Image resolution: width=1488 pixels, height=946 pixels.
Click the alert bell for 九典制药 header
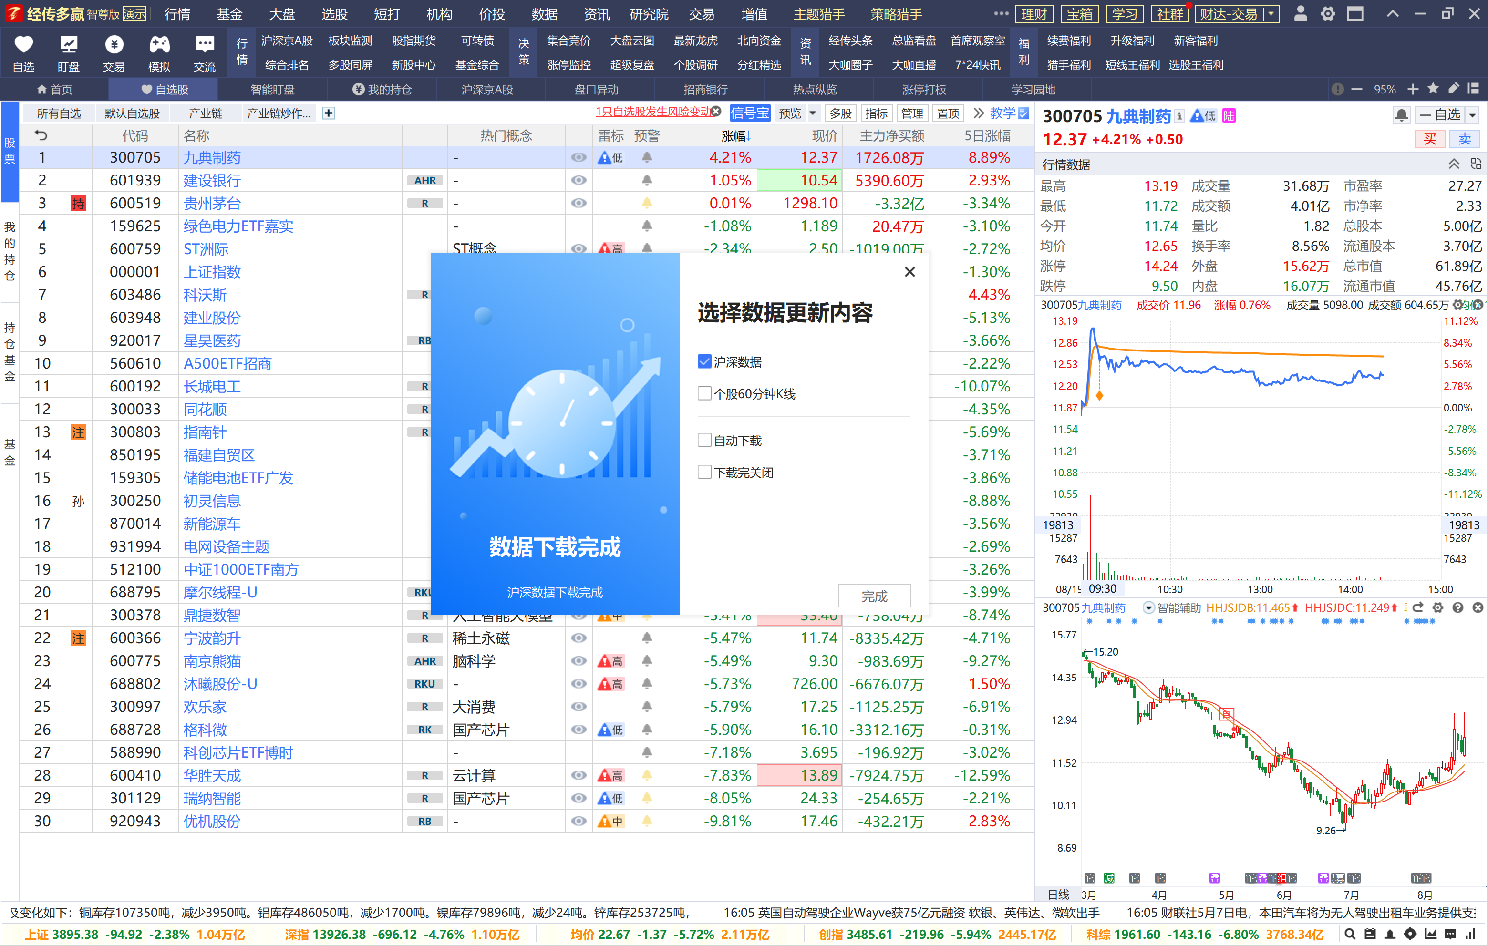1401,115
